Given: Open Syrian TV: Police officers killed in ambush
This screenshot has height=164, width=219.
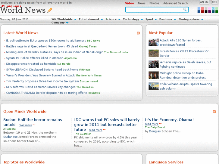Looking at the screenshot, I should click(35, 58).
